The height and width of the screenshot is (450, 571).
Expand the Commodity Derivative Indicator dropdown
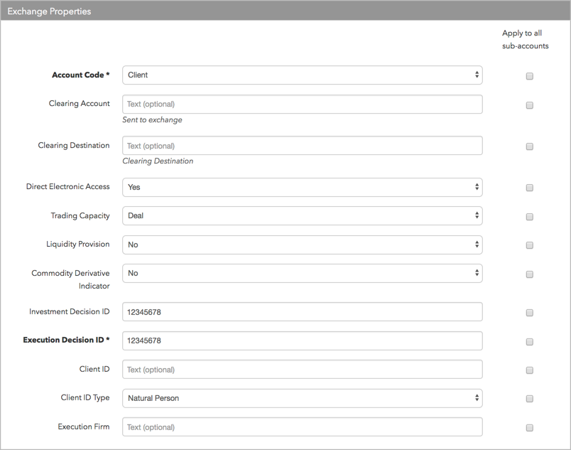(x=303, y=273)
